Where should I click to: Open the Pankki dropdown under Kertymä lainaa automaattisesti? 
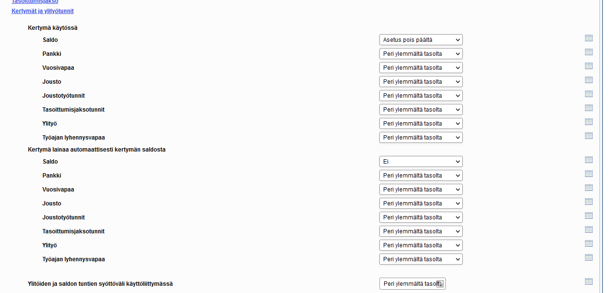click(x=421, y=176)
